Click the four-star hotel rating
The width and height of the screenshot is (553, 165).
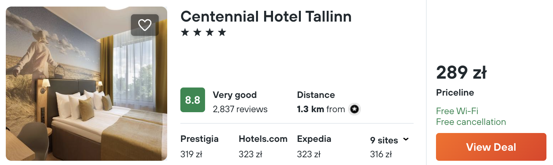click(x=203, y=32)
